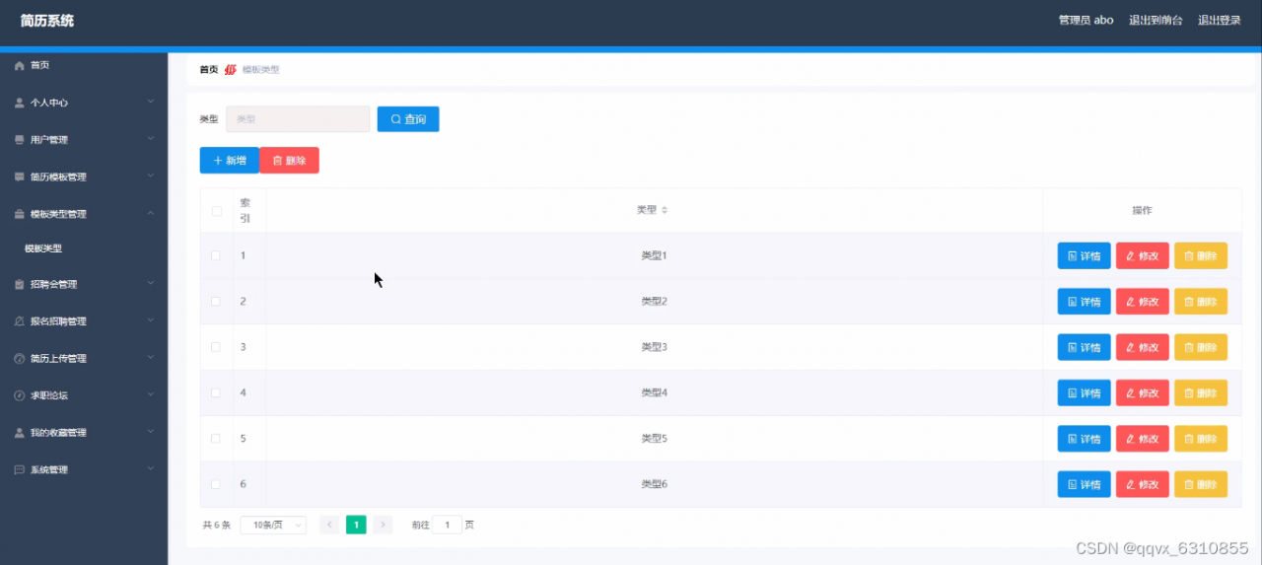The image size is (1262, 565).
Task: Open the 求职论坛 menu item
Action: (x=84, y=395)
